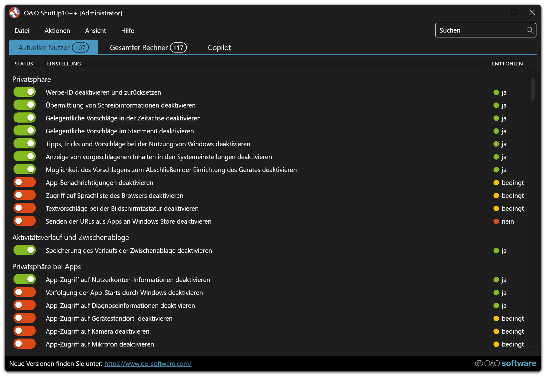Image resolution: width=546 pixels, height=376 pixels.
Task: Disable the Werbe-ID deaktivieren toggle
Action: tap(25, 92)
